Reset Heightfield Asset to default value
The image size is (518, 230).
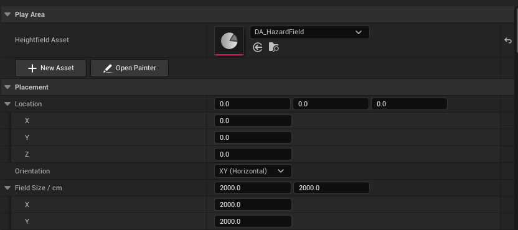point(508,40)
